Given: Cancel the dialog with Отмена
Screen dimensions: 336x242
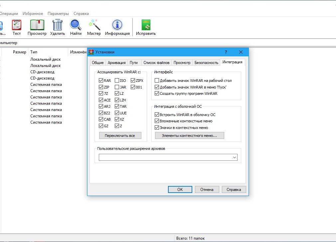Looking at the screenshot, I should pos(207,190).
